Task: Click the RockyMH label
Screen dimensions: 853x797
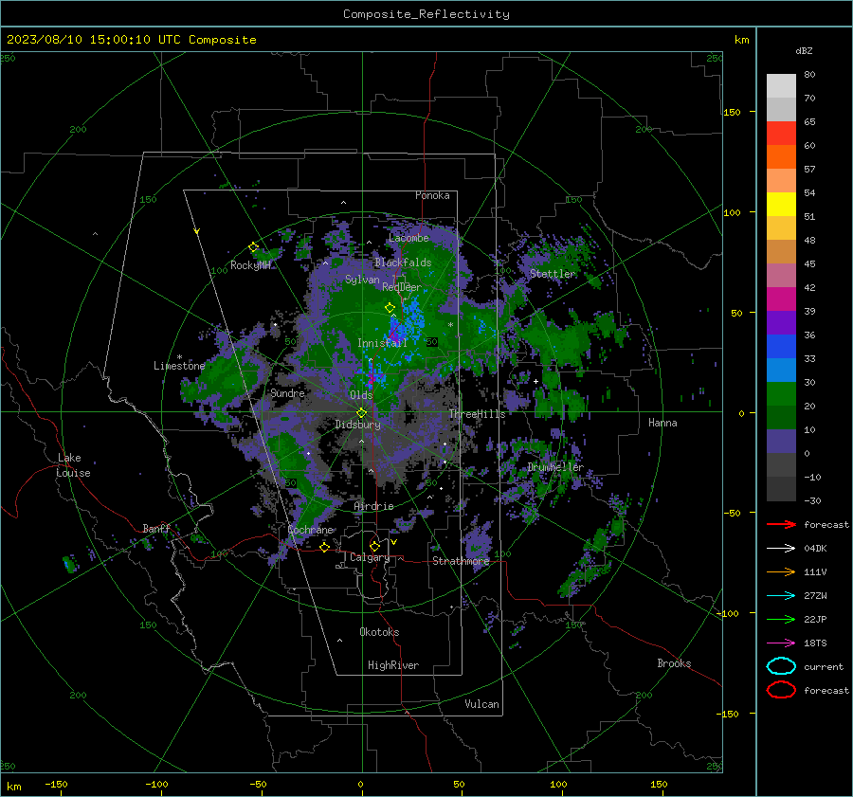Action: tap(250, 265)
